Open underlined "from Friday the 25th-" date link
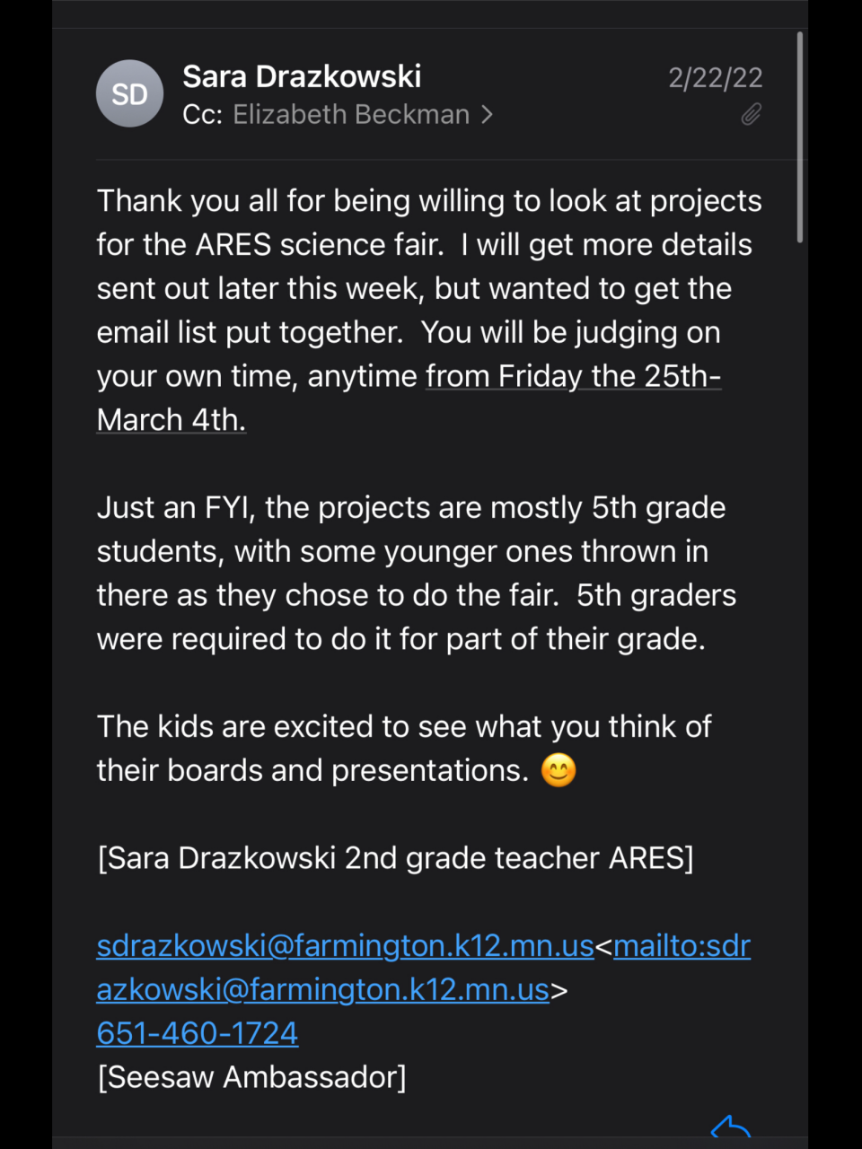Image resolution: width=862 pixels, height=1149 pixels. 573,376
